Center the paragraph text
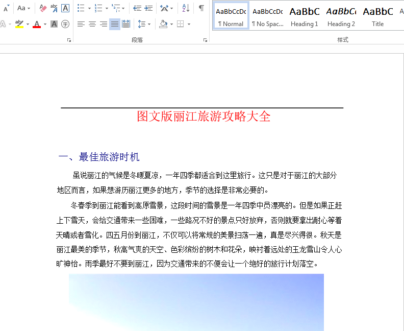The image size is (404, 331). (92, 24)
